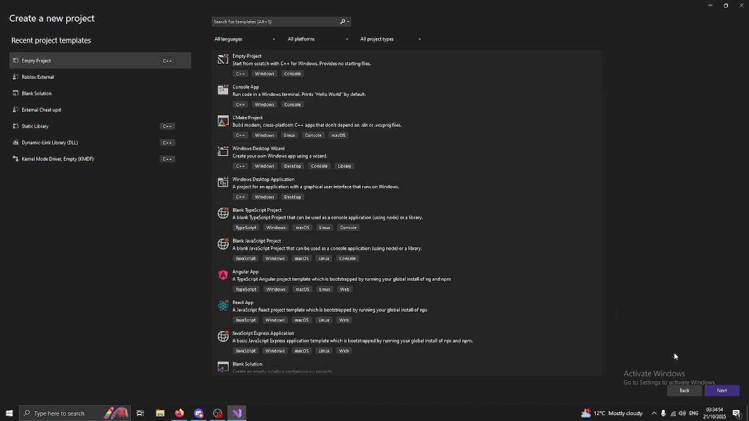Click the C++ tag under Console App
The width and height of the screenshot is (749, 421).
point(240,105)
